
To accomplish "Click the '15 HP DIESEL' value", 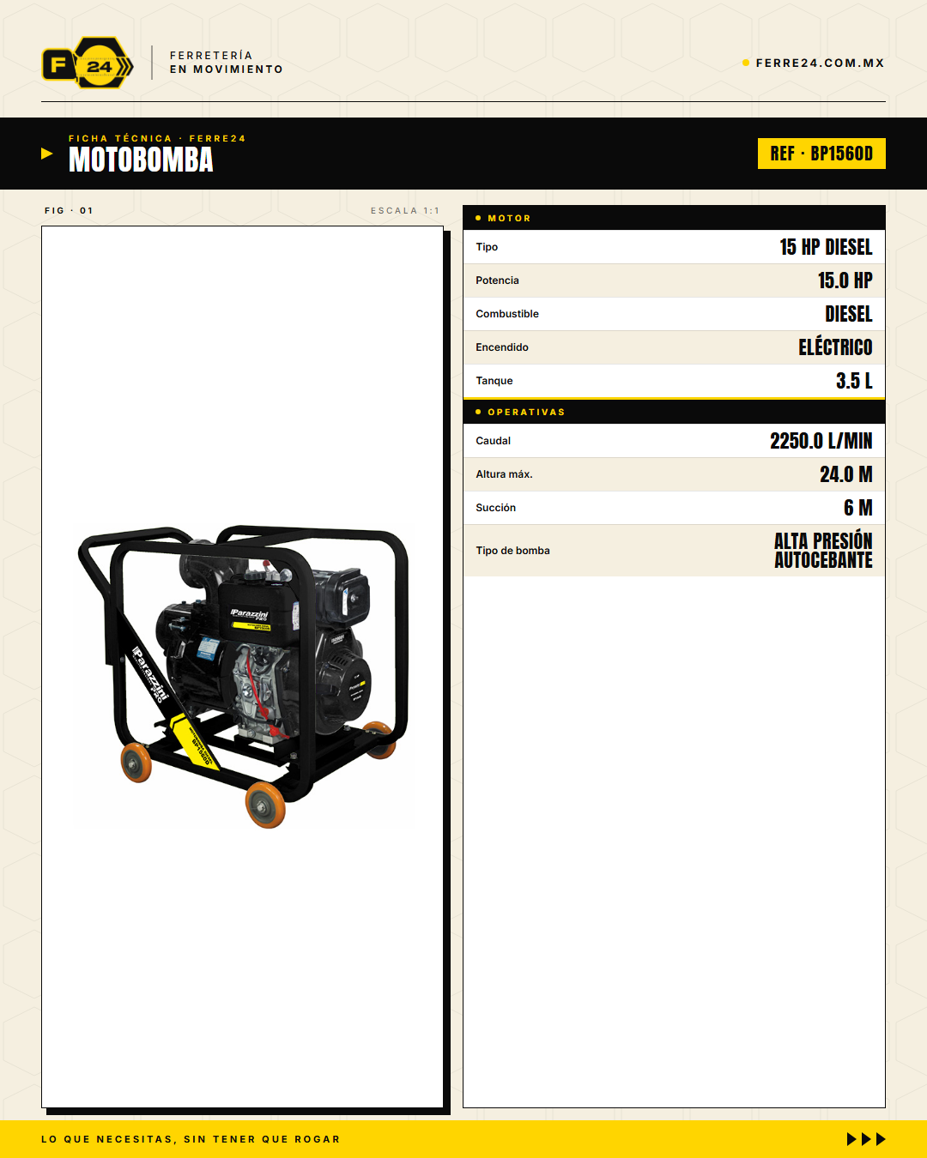I will tap(826, 247).
